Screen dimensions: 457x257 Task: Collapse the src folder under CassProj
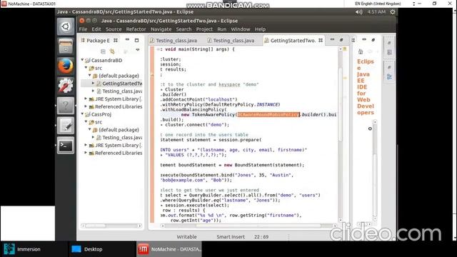click(86, 122)
